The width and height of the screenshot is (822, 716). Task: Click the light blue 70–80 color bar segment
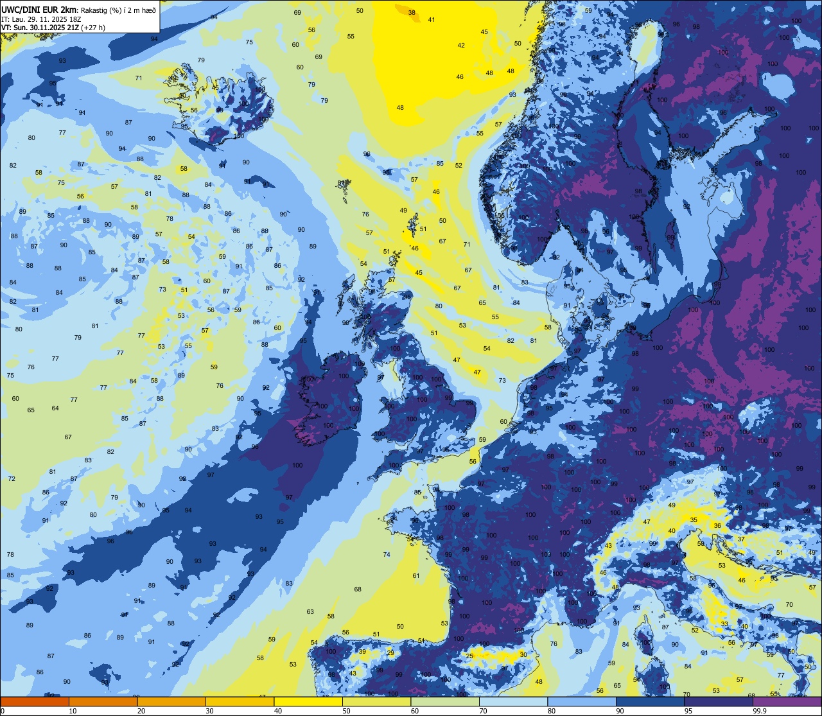tap(513, 701)
